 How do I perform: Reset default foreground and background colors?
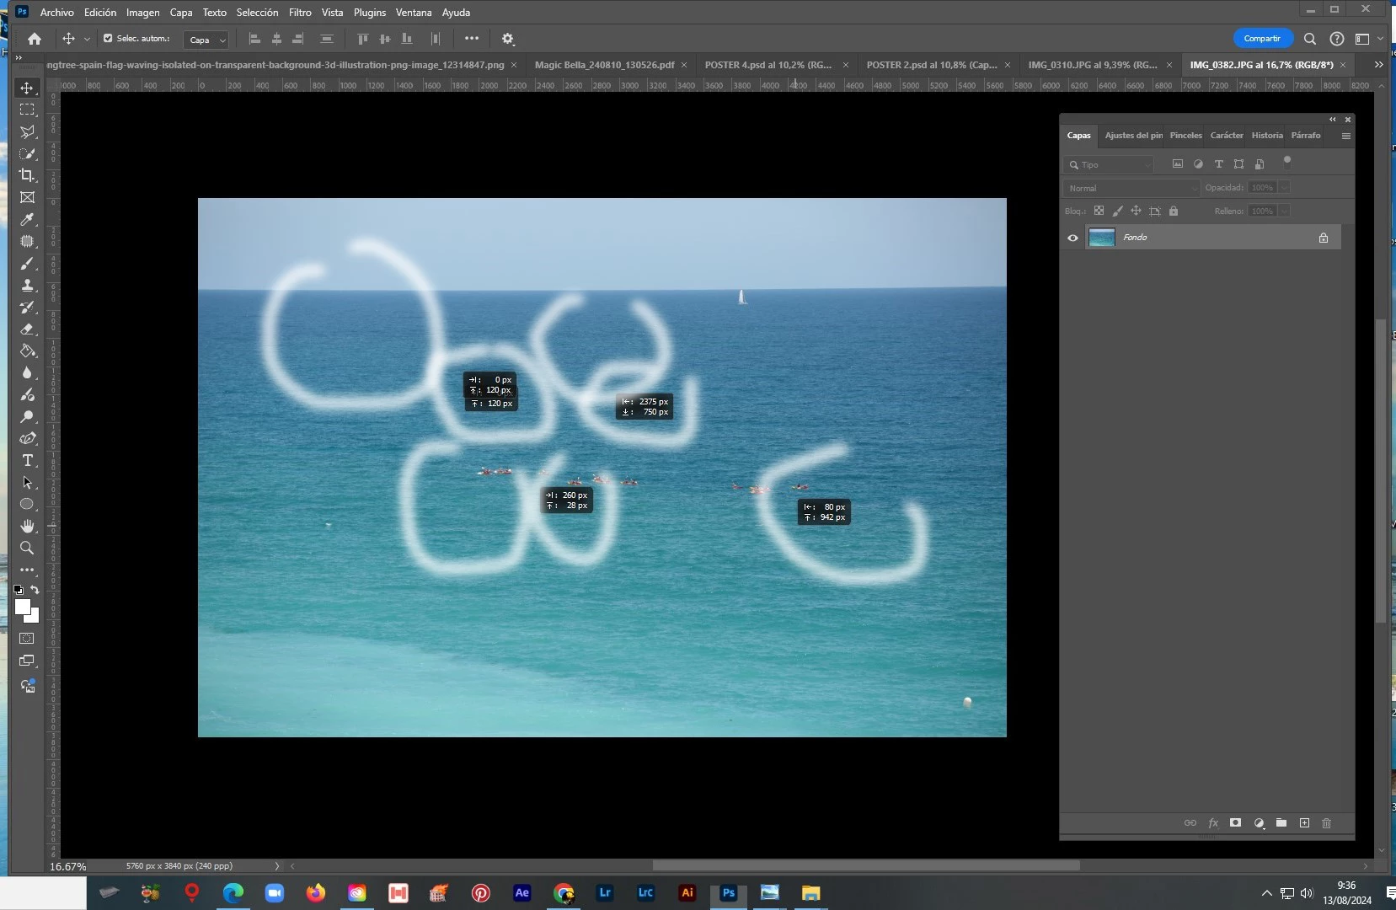click(x=19, y=590)
